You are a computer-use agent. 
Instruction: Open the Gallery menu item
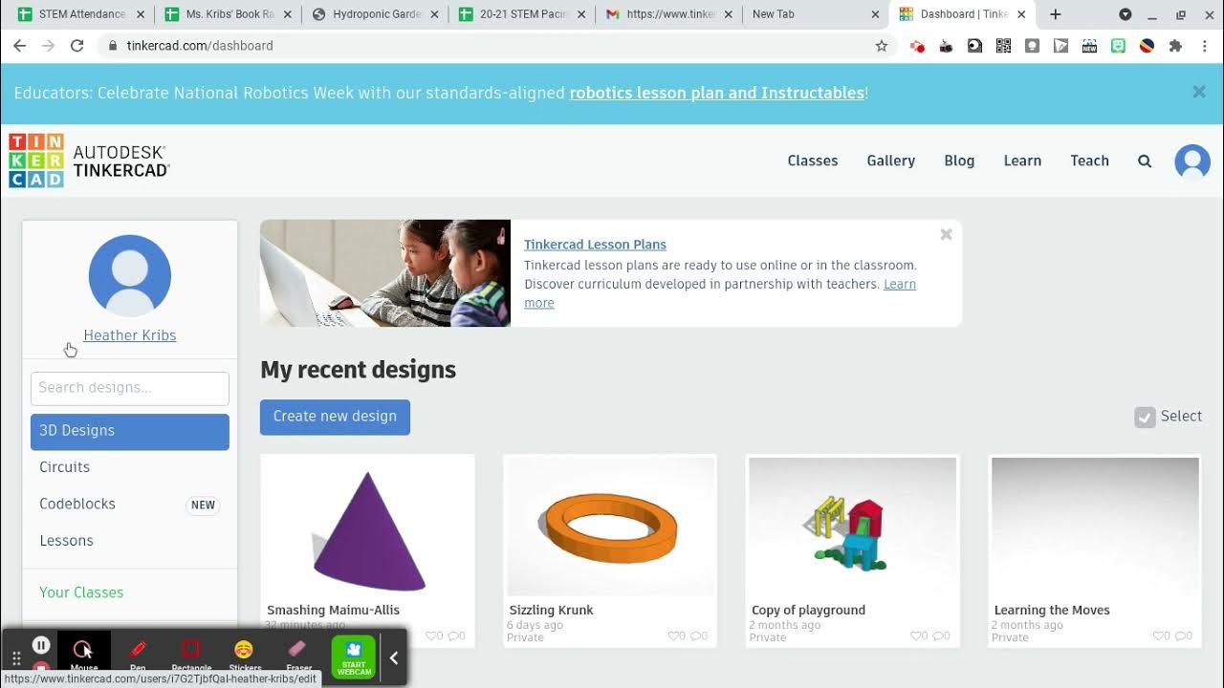[891, 161]
